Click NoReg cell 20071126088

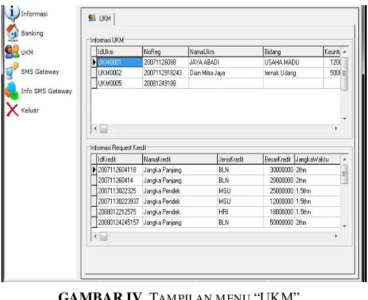(165, 62)
